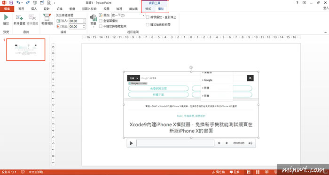Click the speaker mute icon in video controls
Screen dimensions: 329x175
[251, 143]
